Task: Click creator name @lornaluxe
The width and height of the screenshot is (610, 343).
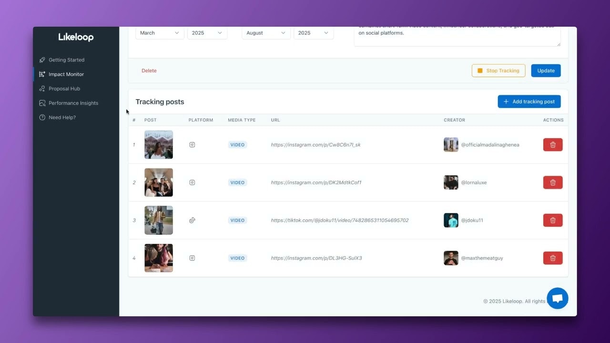Action: (474, 182)
